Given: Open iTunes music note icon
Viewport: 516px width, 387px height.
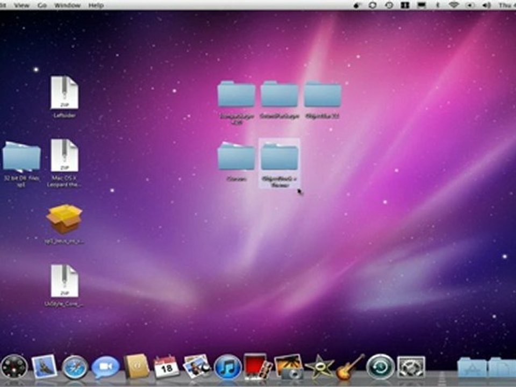Looking at the screenshot, I should point(227,367).
